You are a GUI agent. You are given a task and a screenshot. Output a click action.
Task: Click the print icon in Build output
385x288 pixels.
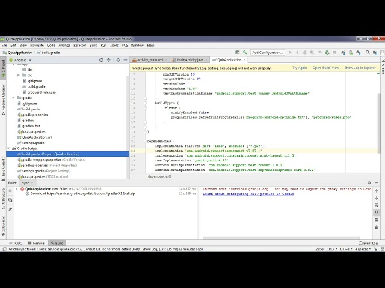pos(377,220)
